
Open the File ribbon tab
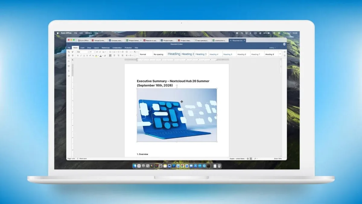tap(69, 48)
